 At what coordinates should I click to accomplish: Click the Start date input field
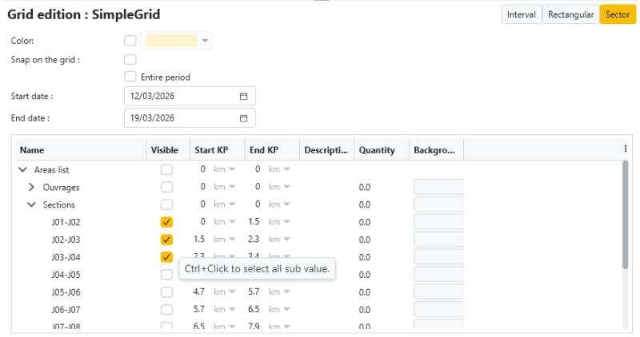pos(180,96)
